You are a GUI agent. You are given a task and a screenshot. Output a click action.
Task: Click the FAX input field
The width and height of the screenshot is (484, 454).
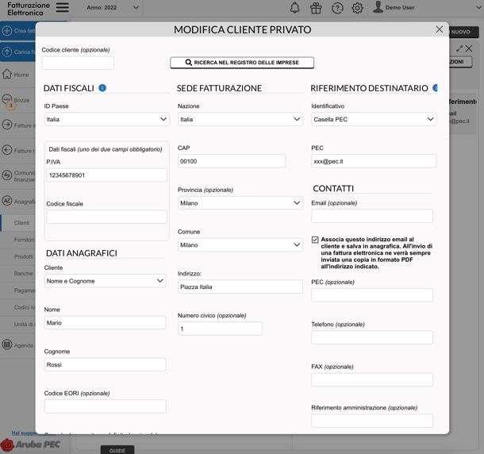click(x=372, y=379)
